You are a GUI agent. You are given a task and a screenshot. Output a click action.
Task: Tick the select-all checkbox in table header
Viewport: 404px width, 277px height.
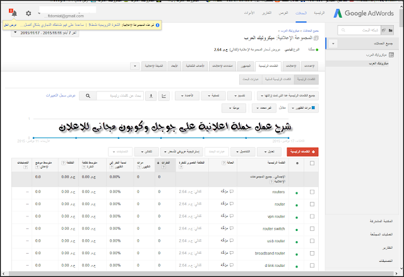coord(312,163)
